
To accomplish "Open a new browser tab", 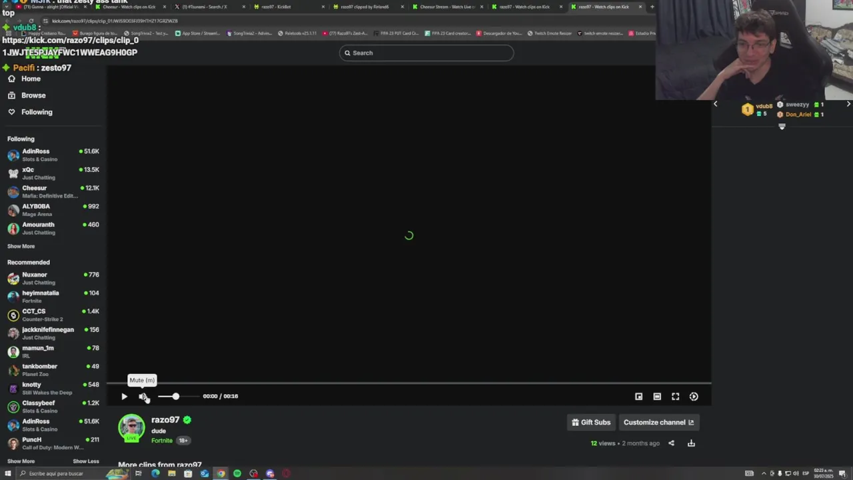I will pyautogui.click(x=652, y=7).
